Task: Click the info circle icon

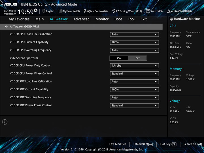Action: [5, 122]
